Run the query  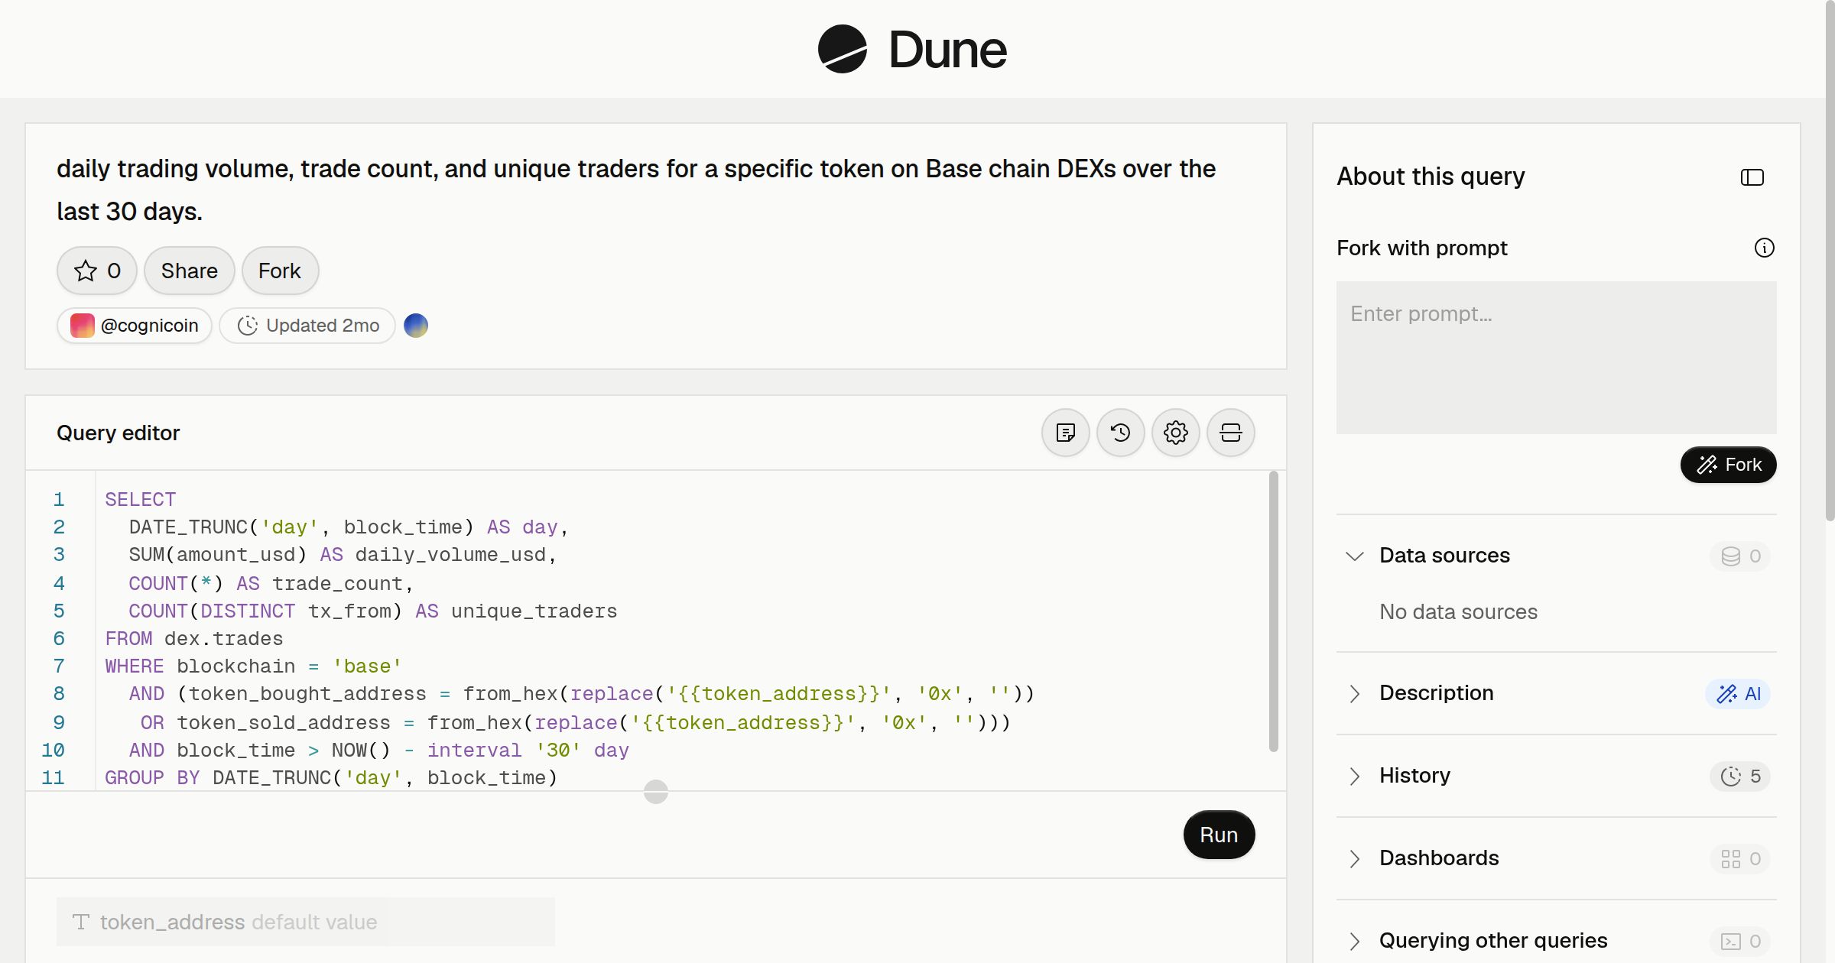pyautogui.click(x=1219, y=835)
